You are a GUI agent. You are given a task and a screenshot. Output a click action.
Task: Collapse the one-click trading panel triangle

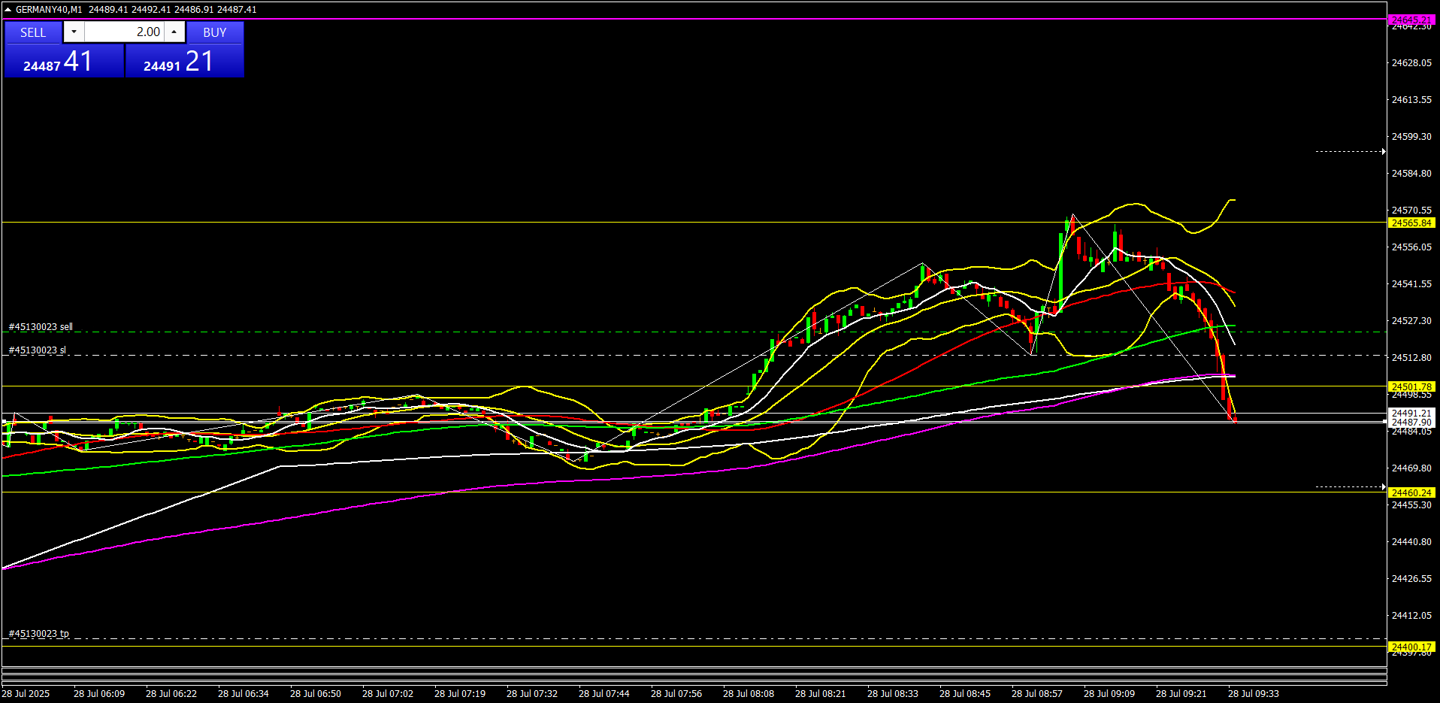[8, 10]
